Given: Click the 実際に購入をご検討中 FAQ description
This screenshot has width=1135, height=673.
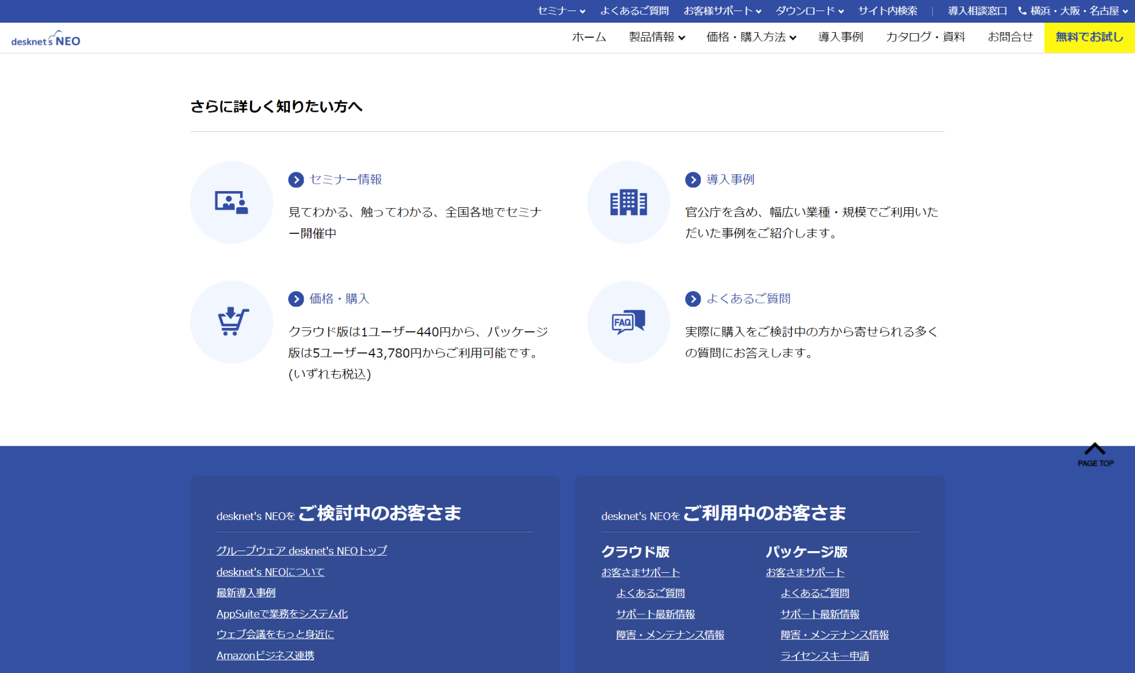Looking at the screenshot, I should [x=812, y=342].
